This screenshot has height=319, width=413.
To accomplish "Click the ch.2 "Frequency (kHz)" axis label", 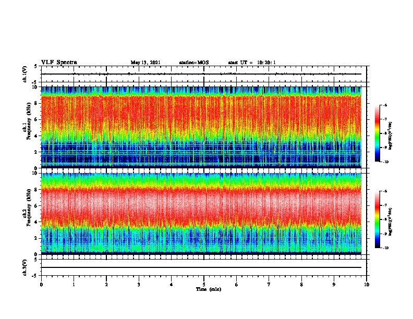I will (x=29, y=207).
